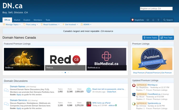Open Featured Premium Listings heading

click(17, 44)
